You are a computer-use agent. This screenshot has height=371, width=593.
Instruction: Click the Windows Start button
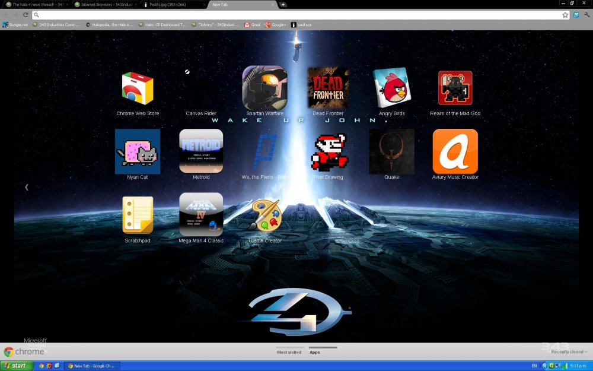(x=15, y=366)
